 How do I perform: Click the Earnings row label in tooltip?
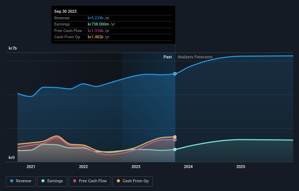[62, 24]
